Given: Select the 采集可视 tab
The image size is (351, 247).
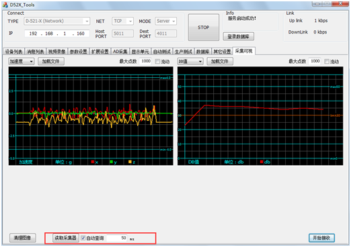Looking at the screenshot, I should [x=244, y=51].
